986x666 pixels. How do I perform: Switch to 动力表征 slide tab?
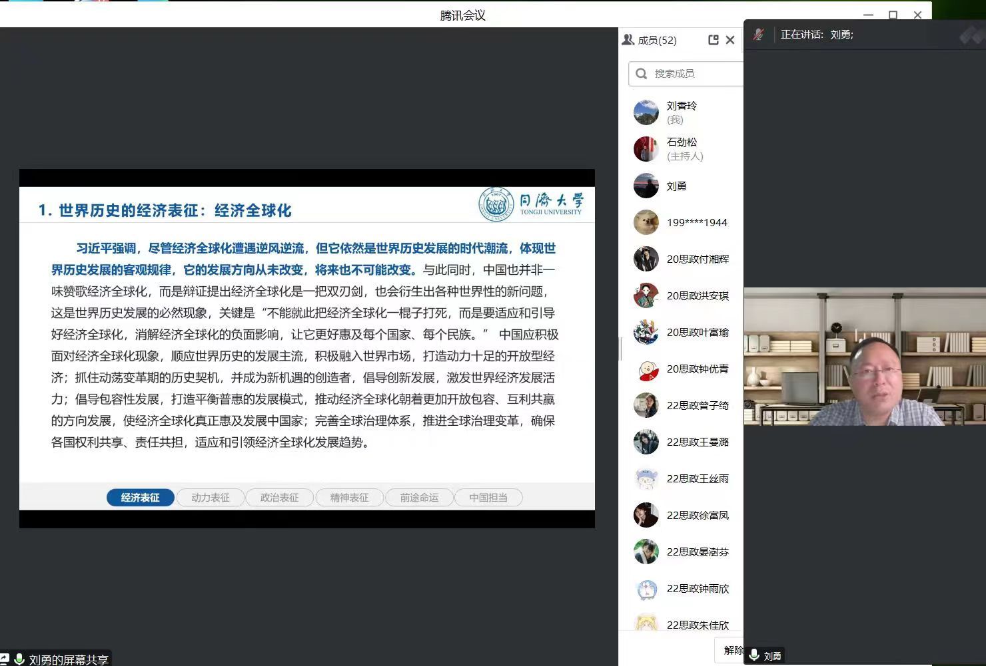point(210,498)
